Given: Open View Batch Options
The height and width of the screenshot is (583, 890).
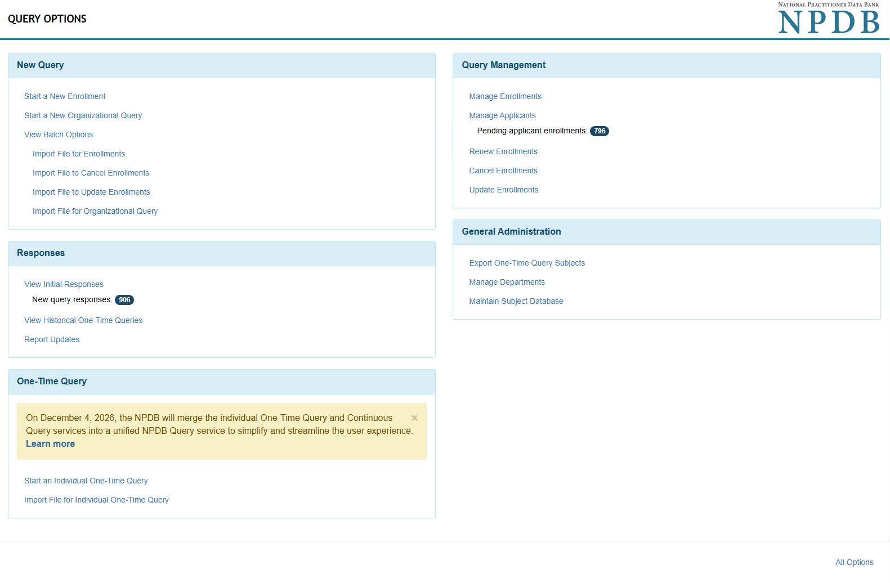Looking at the screenshot, I should (59, 134).
